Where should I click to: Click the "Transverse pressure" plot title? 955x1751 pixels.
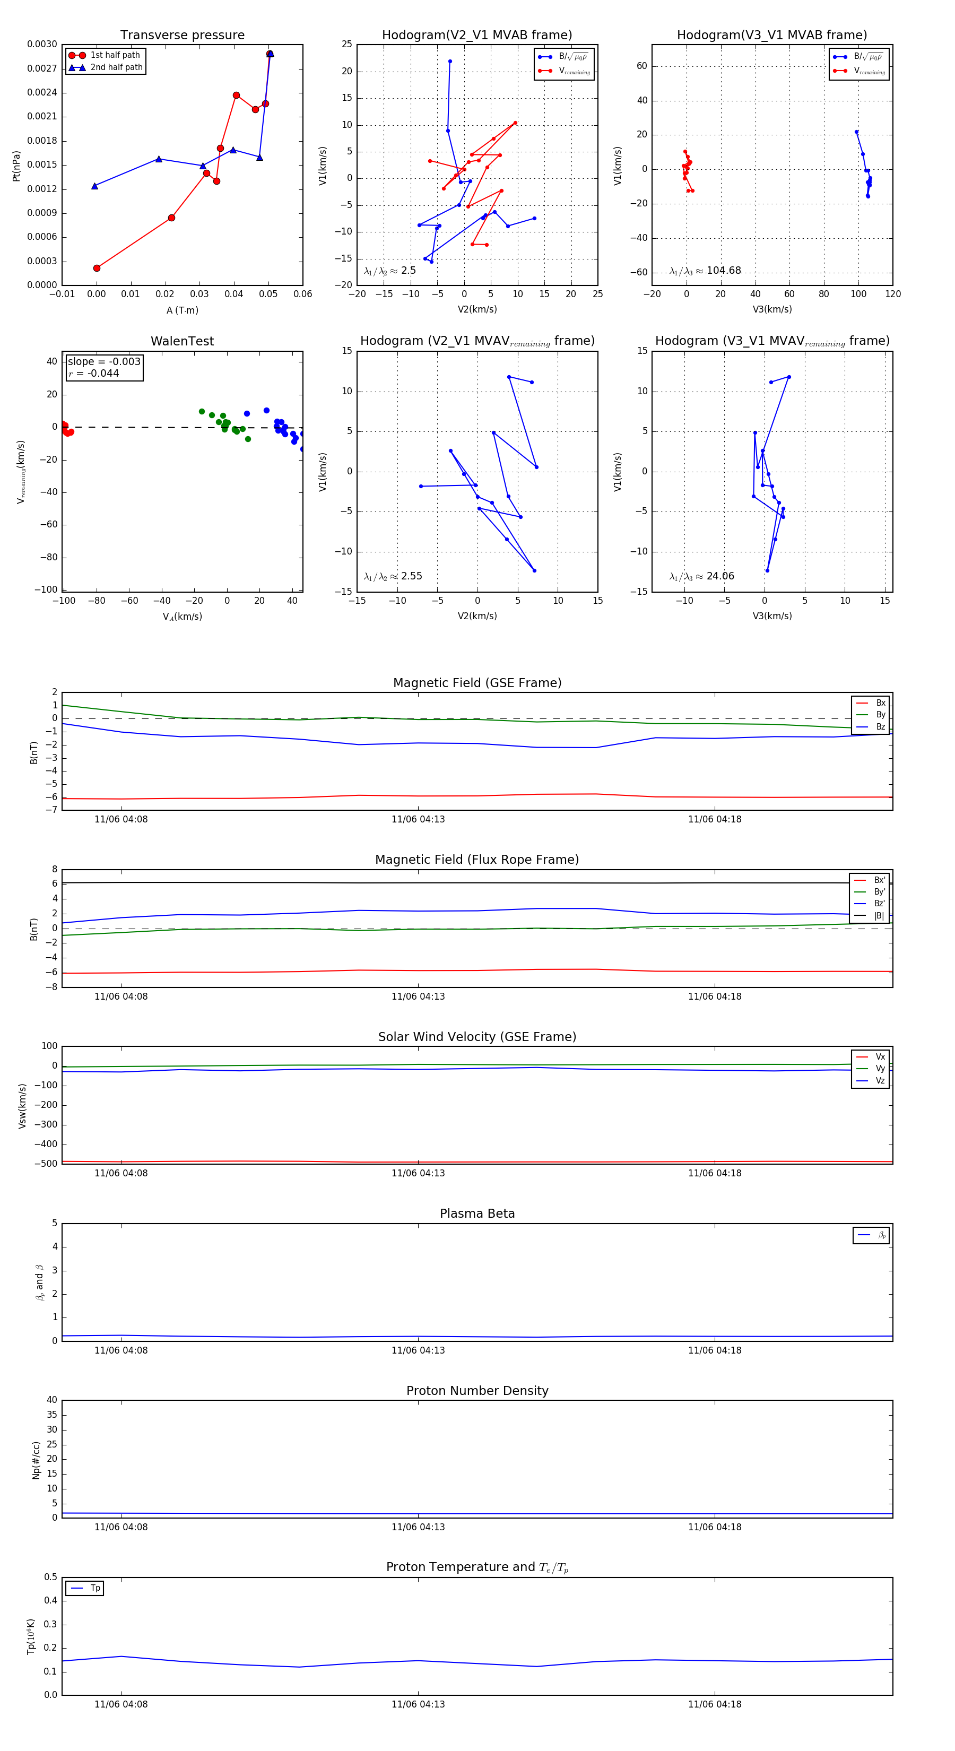tap(182, 36)
